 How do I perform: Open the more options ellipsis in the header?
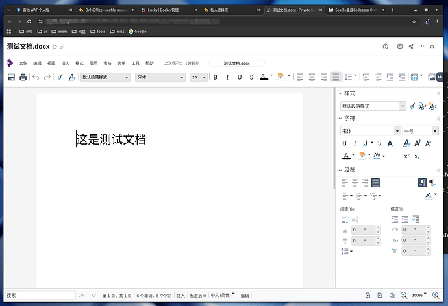(423, 46)
